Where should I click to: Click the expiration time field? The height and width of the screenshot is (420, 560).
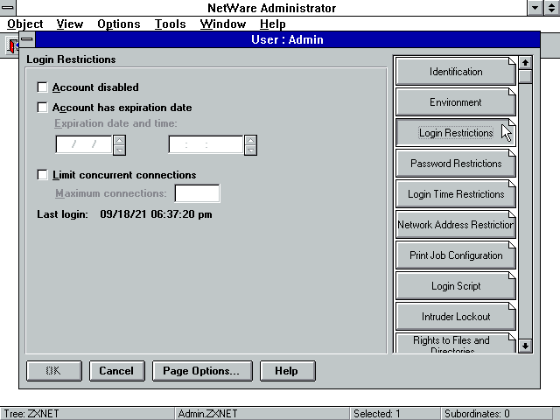click(x=206, y=144)
